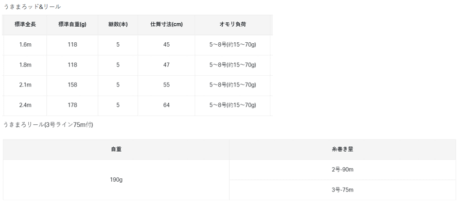This screenshot has height=208, width=462.
Task: Click the うきまろリール(3号ライン75m付) caption text
Action: 48,125
